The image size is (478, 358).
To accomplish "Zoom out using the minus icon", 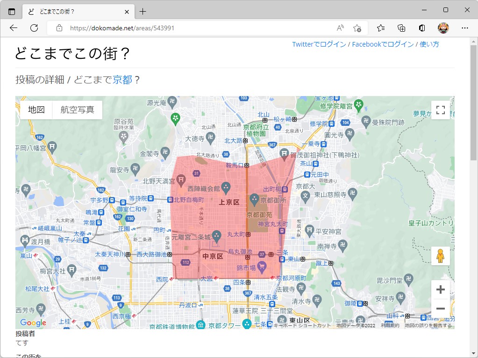I will point(440,308).
